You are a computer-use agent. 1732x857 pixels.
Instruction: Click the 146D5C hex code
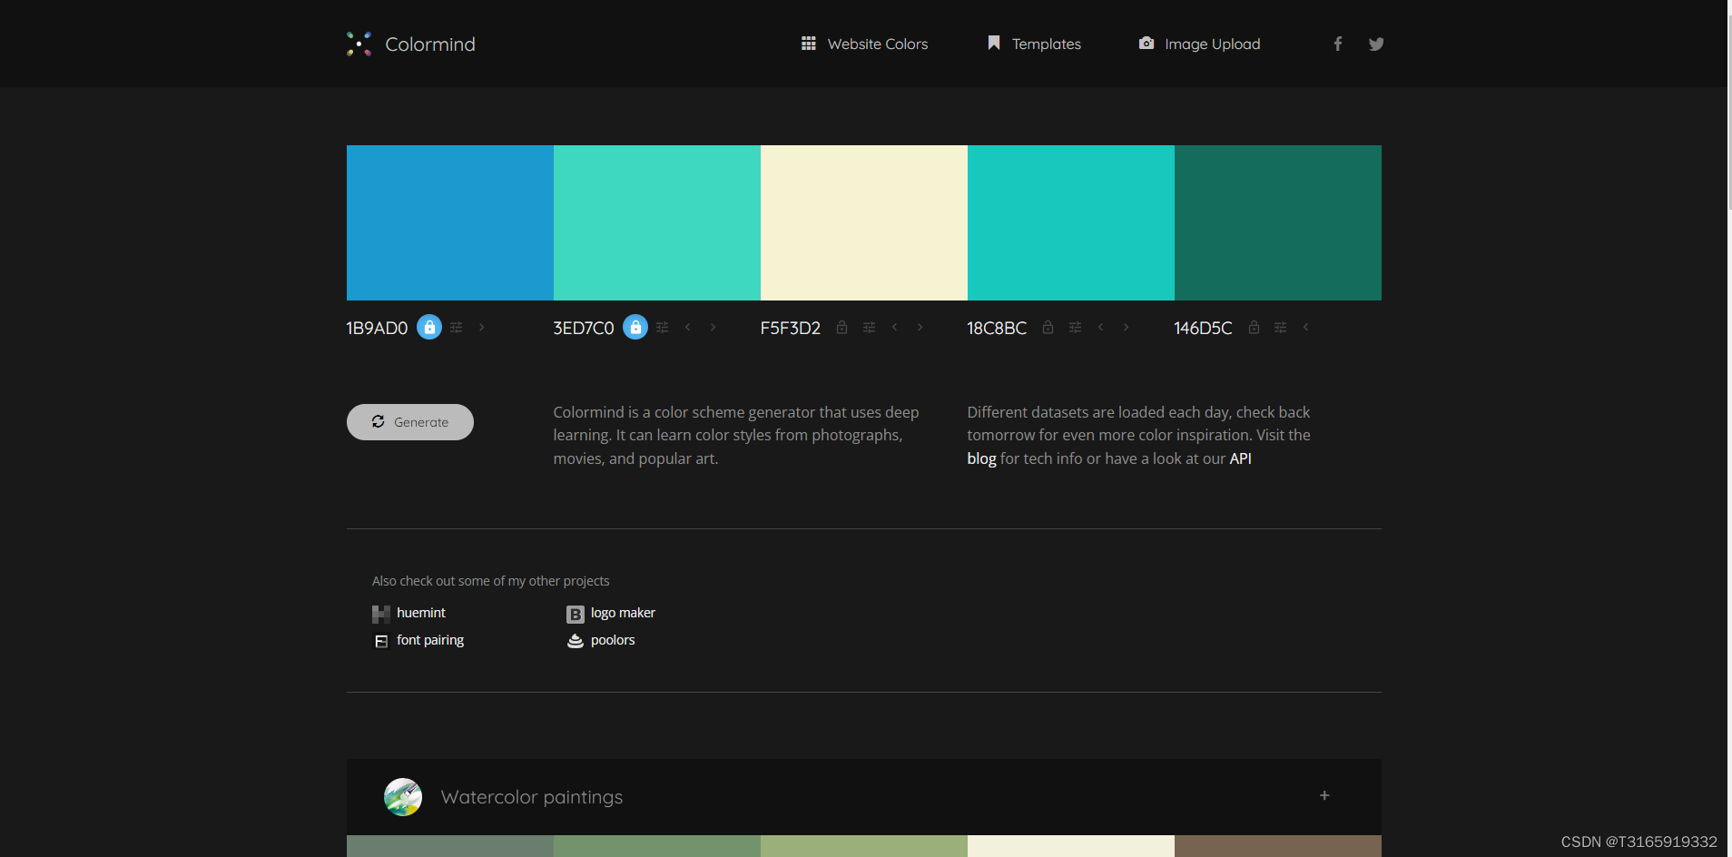pyautogui.click(x=1203, y=328)
